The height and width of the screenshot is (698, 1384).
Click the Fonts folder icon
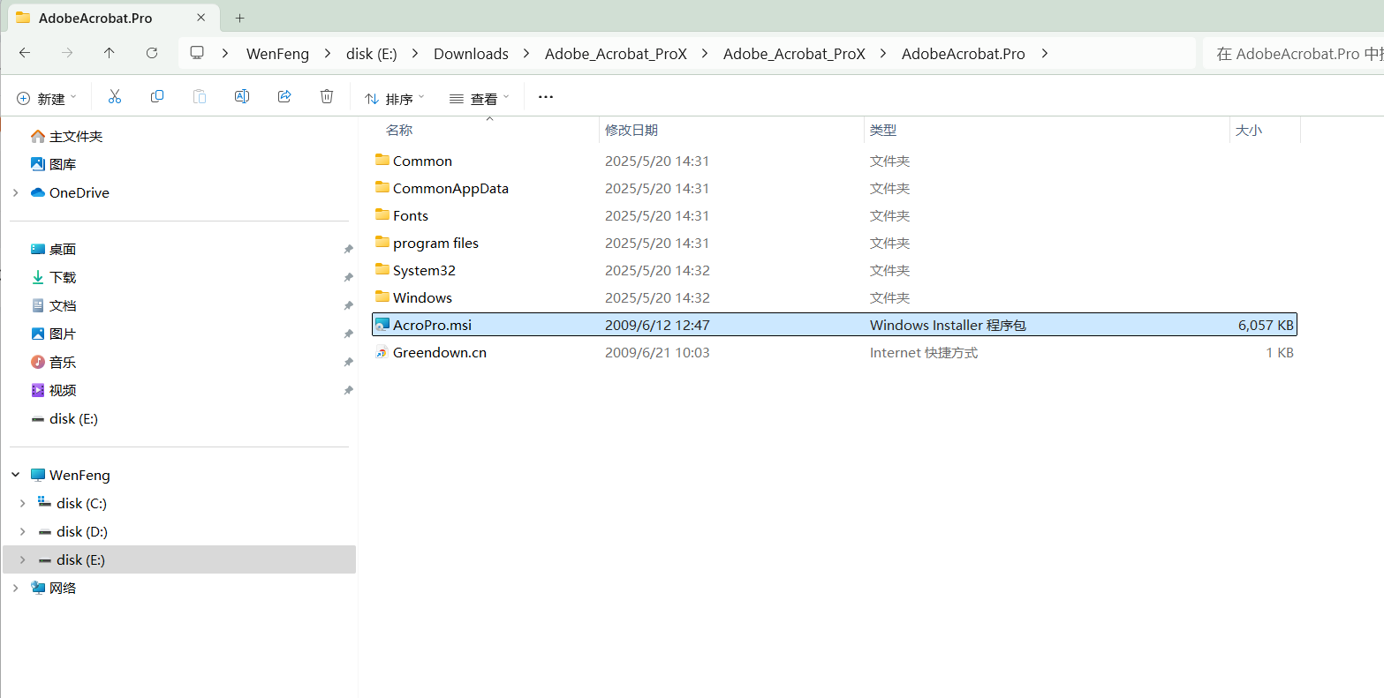[x=382, y=215]
